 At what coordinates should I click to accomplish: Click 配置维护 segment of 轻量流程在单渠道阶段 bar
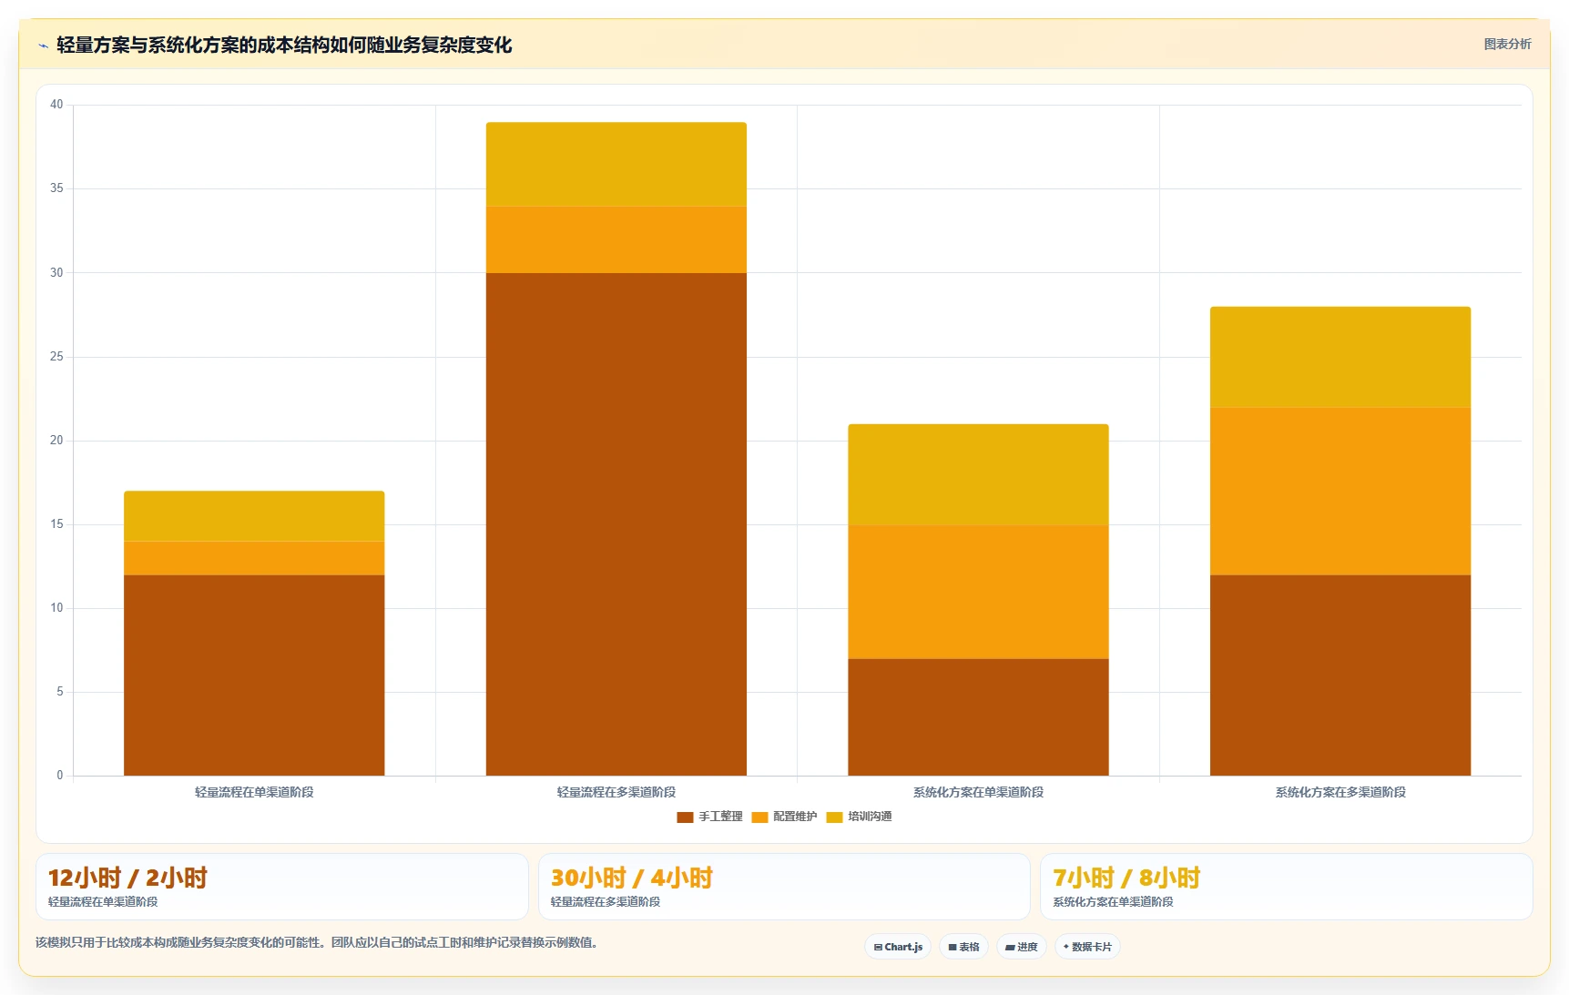point(254,558)
